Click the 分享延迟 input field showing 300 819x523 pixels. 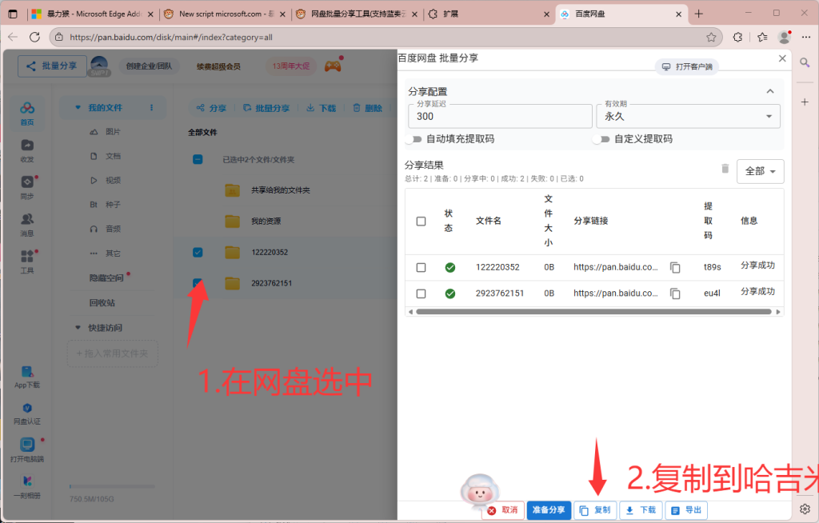(499, 116)
